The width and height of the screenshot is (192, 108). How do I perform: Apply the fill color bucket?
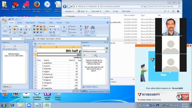coord(20,32)
